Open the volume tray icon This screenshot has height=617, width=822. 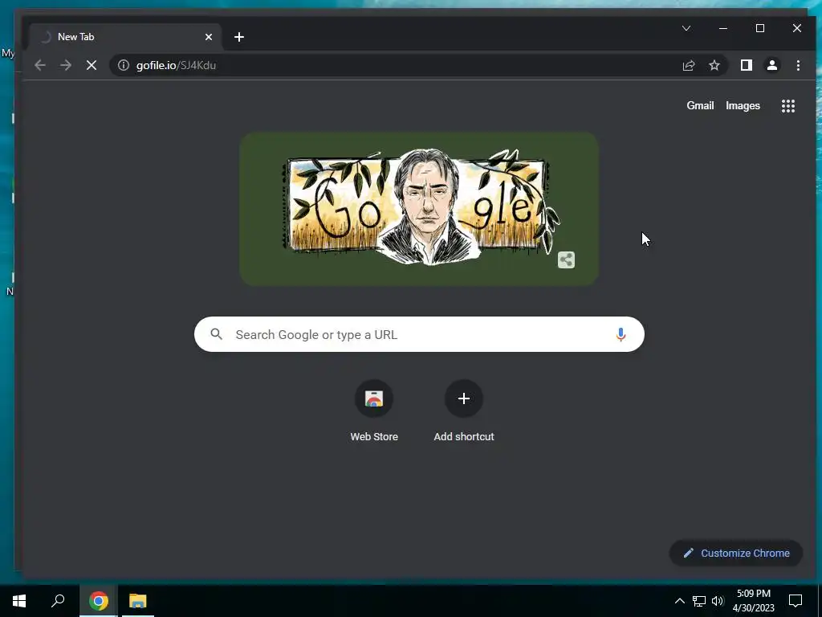pos(718,601)
